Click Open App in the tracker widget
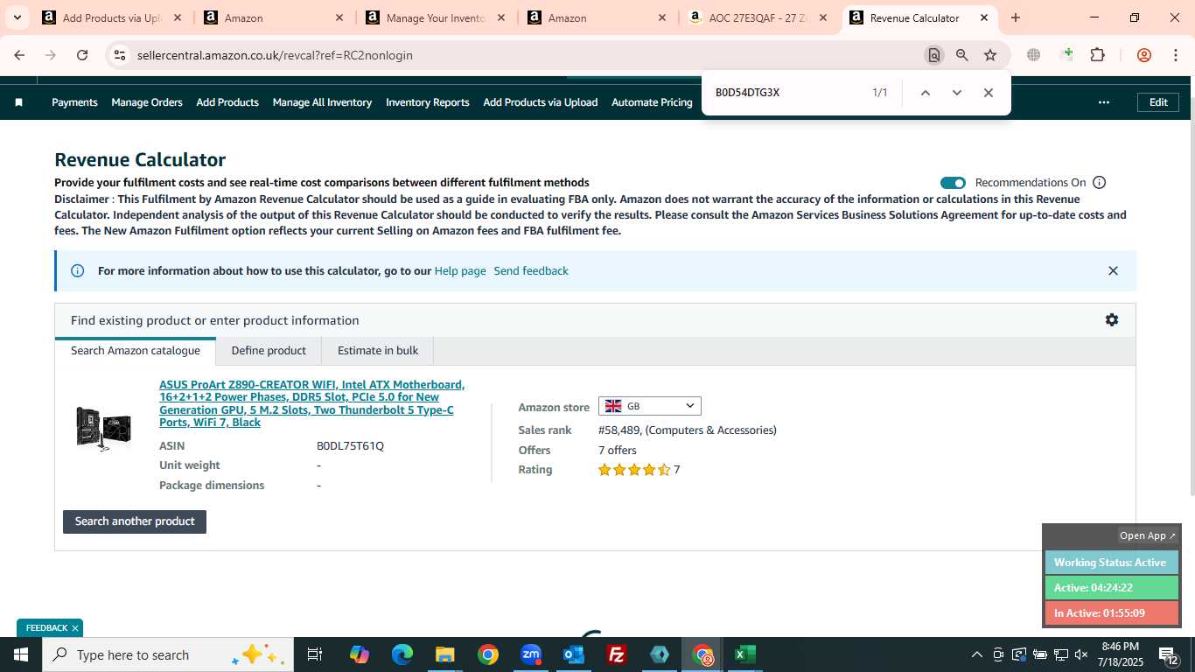Image resolution: width=1195 pixels, height=672 pixels. 1148,535
